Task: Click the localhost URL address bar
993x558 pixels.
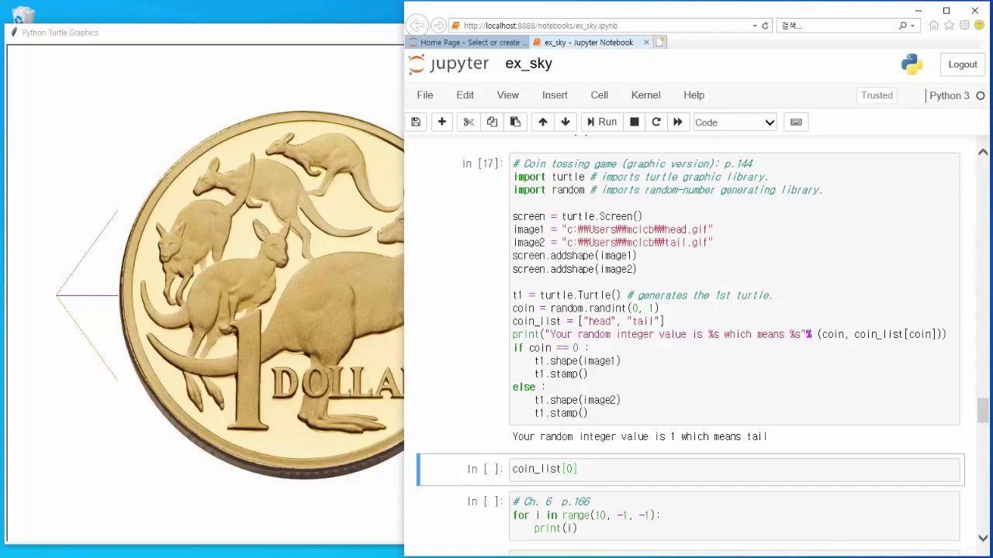Action: [597, 26]
